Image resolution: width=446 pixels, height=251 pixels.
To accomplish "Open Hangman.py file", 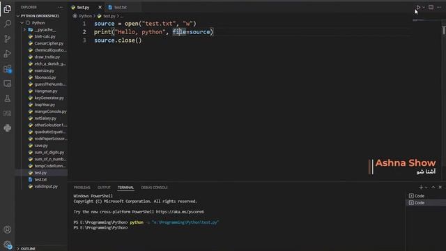I will pos(46,91).
